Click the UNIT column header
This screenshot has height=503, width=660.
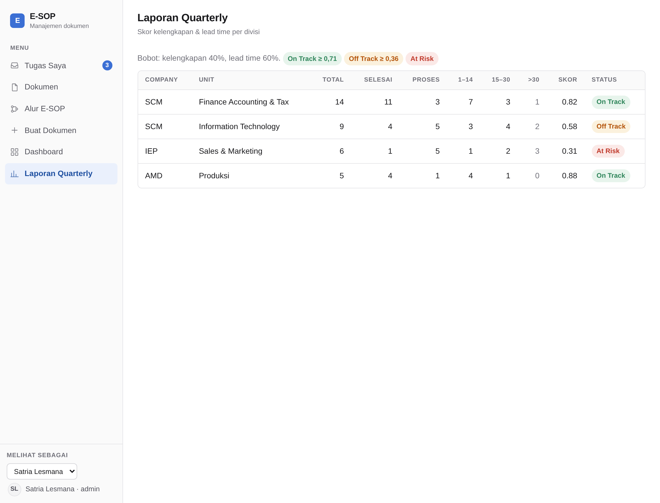pyautogui.click(x=206, y=80)
